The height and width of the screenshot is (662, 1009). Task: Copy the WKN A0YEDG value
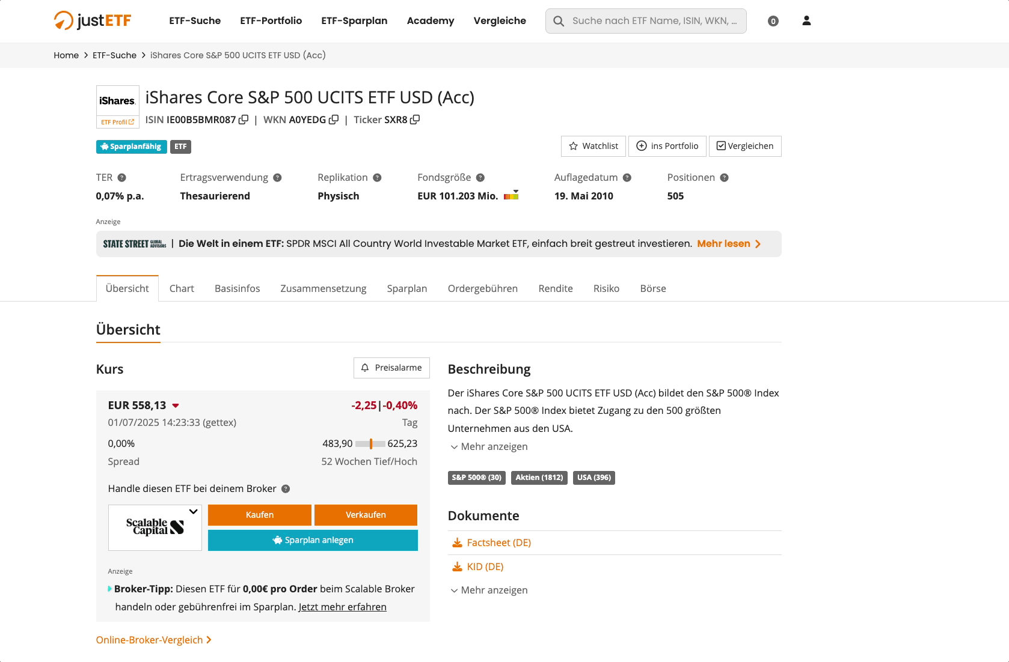tap(334, 120)
